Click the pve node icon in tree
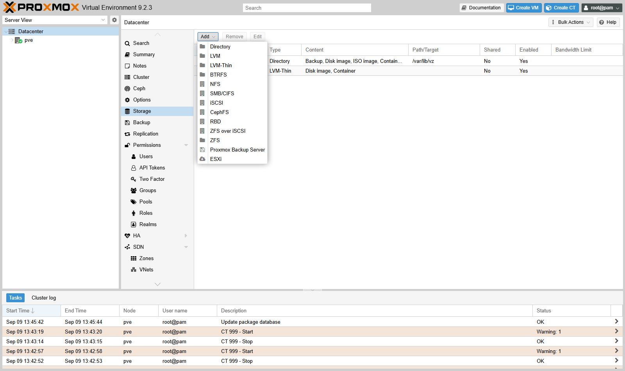The image size is (625, 371). tap(18, 40)
